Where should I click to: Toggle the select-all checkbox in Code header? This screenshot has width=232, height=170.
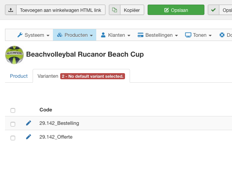[13, 110]
